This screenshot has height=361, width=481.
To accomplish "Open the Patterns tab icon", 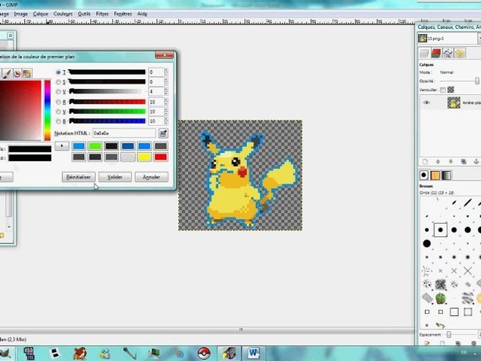I will (435, 175).
